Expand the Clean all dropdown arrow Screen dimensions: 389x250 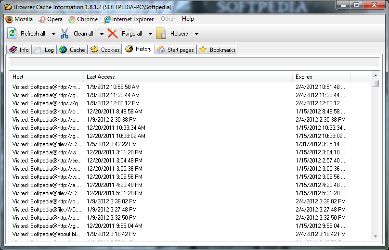(x=102, y=34)
